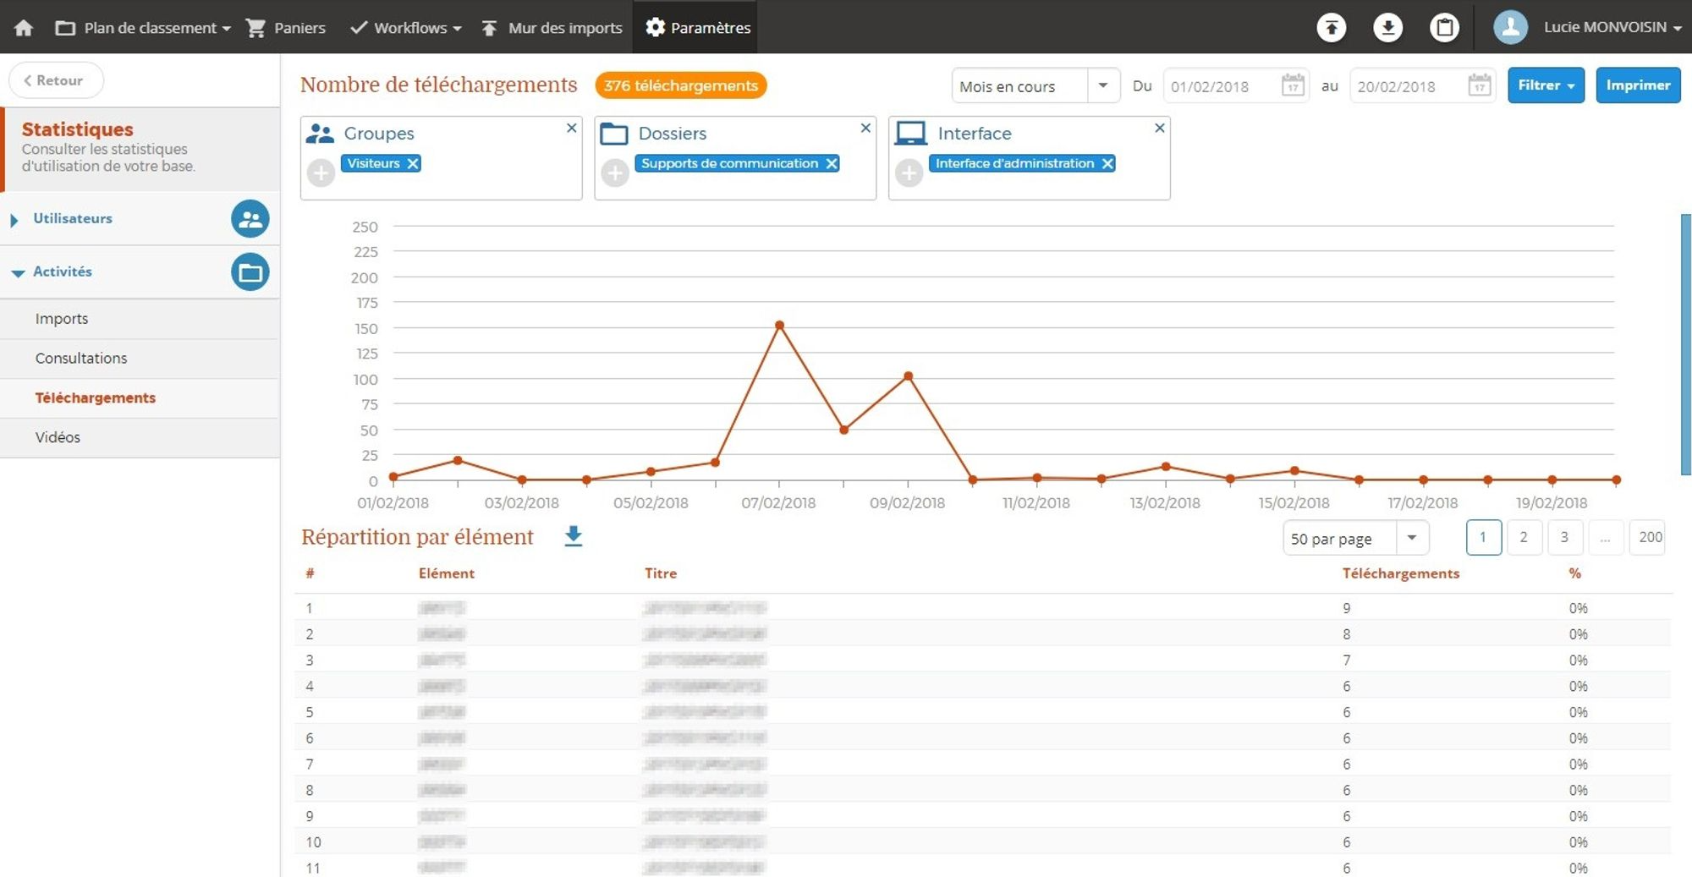Add a group with the plus icon

pos(321,173)
